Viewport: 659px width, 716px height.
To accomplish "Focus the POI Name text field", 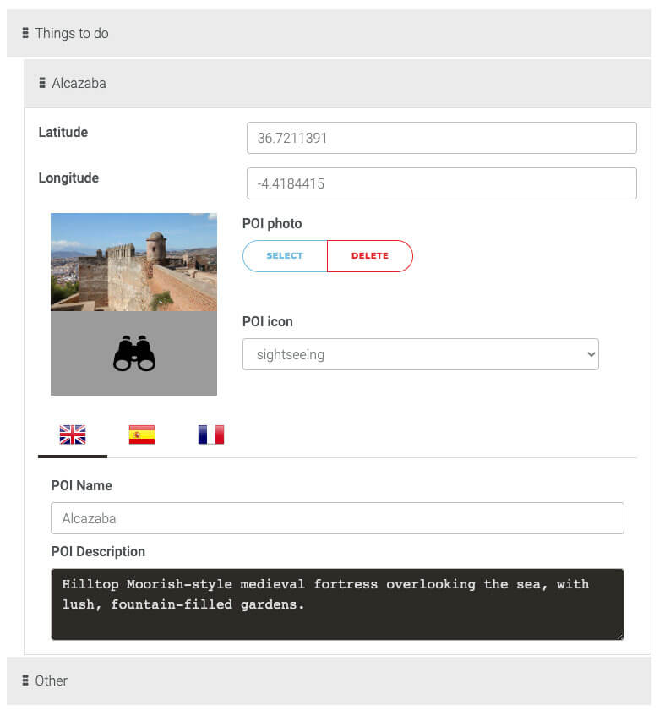I will coord(337,518).
